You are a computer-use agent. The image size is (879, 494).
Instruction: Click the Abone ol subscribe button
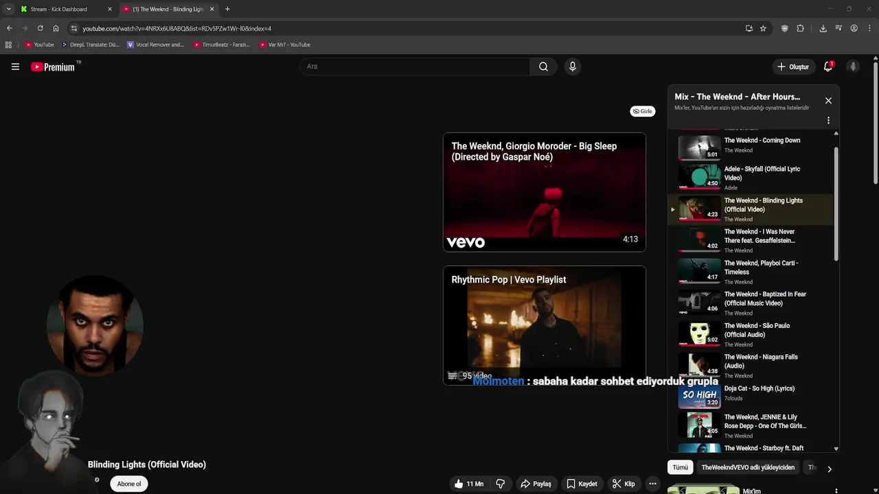pos(129,484)
